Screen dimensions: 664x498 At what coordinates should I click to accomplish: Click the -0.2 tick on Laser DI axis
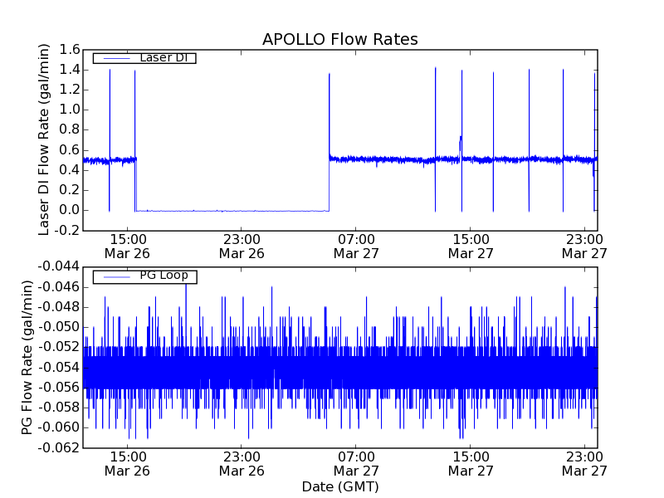(x=67, y=231)
